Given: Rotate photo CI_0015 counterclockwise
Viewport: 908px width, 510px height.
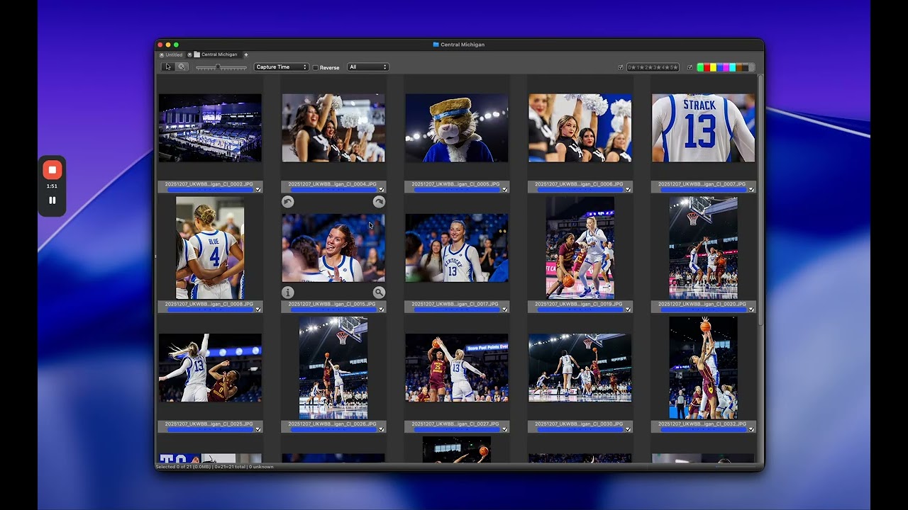Looking at the screenshot, I should (287, 202).
